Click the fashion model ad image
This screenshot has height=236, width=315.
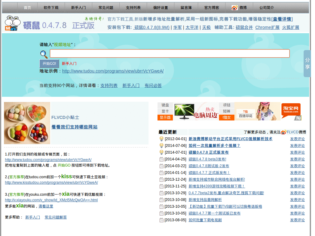pyautogui.click(x=257, y=111)
